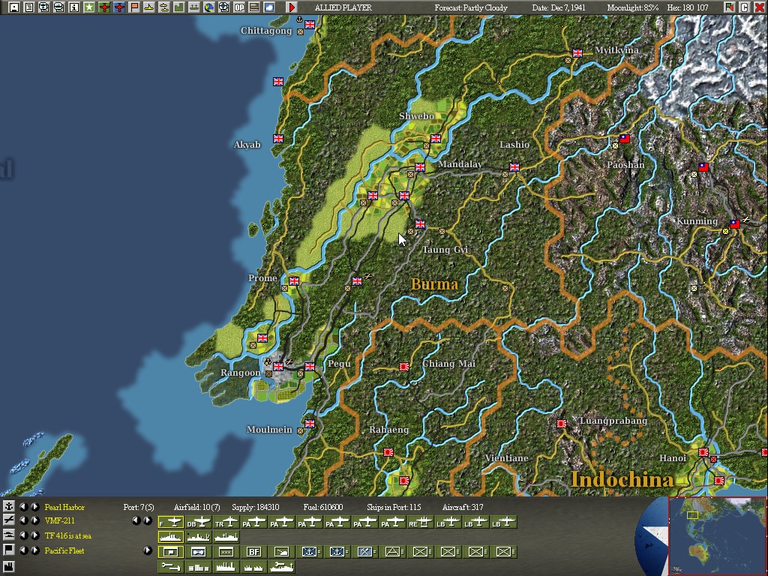Toggle the XXX corps unit filter button

pyautogui.click(x=226, y=552)
